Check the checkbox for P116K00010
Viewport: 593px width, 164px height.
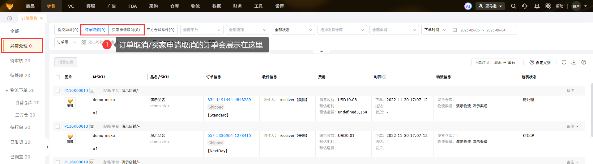[x=58, y=162]
